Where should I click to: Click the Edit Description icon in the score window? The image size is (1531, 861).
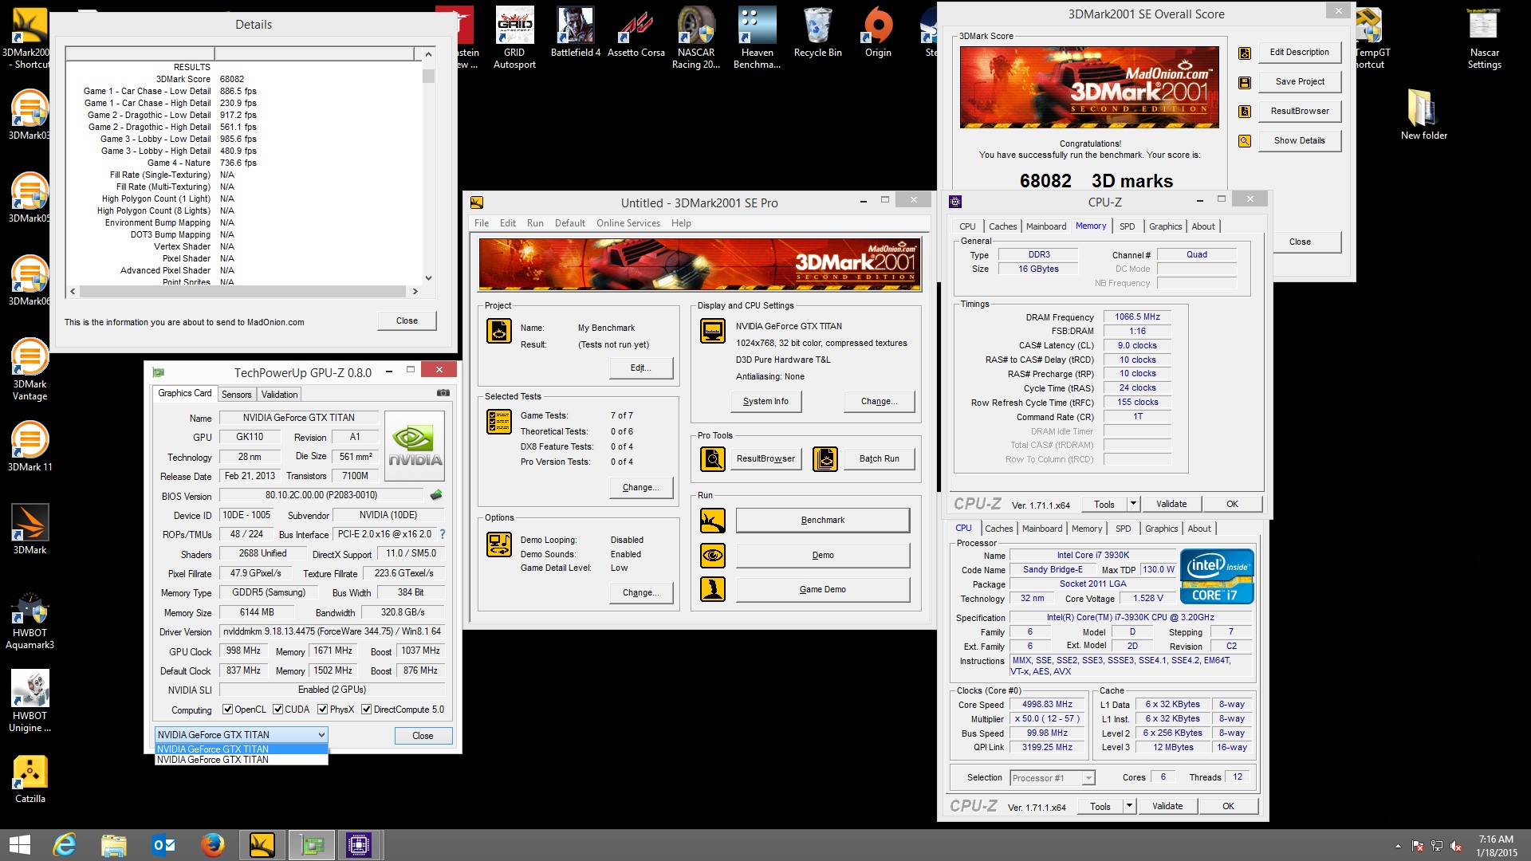click(1245, 53)
